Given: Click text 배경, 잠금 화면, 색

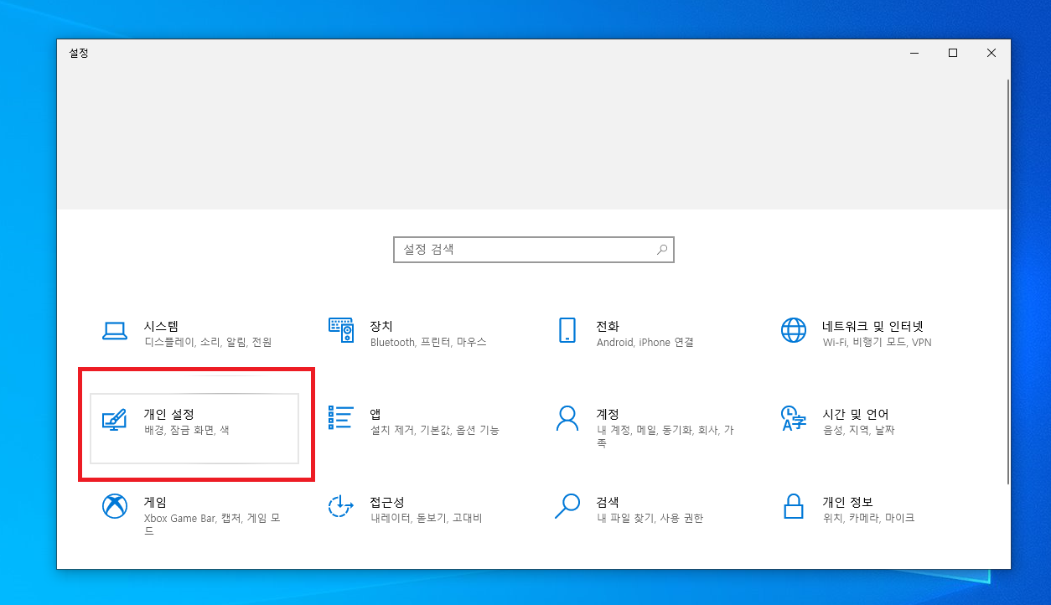Looking at the screenshot, I should (x=186, y=430).
